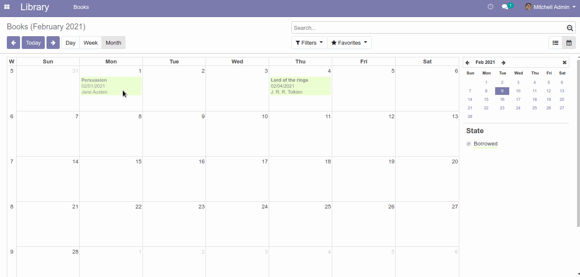Click mini calendar next month arrow
This screenshot has height=277, width=580.
(503, 63)
